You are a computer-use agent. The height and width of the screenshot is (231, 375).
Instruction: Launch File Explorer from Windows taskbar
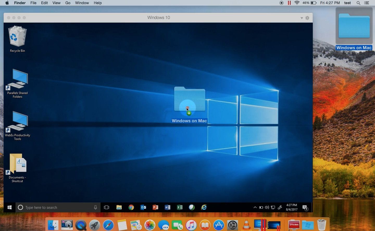click(119, 207)
